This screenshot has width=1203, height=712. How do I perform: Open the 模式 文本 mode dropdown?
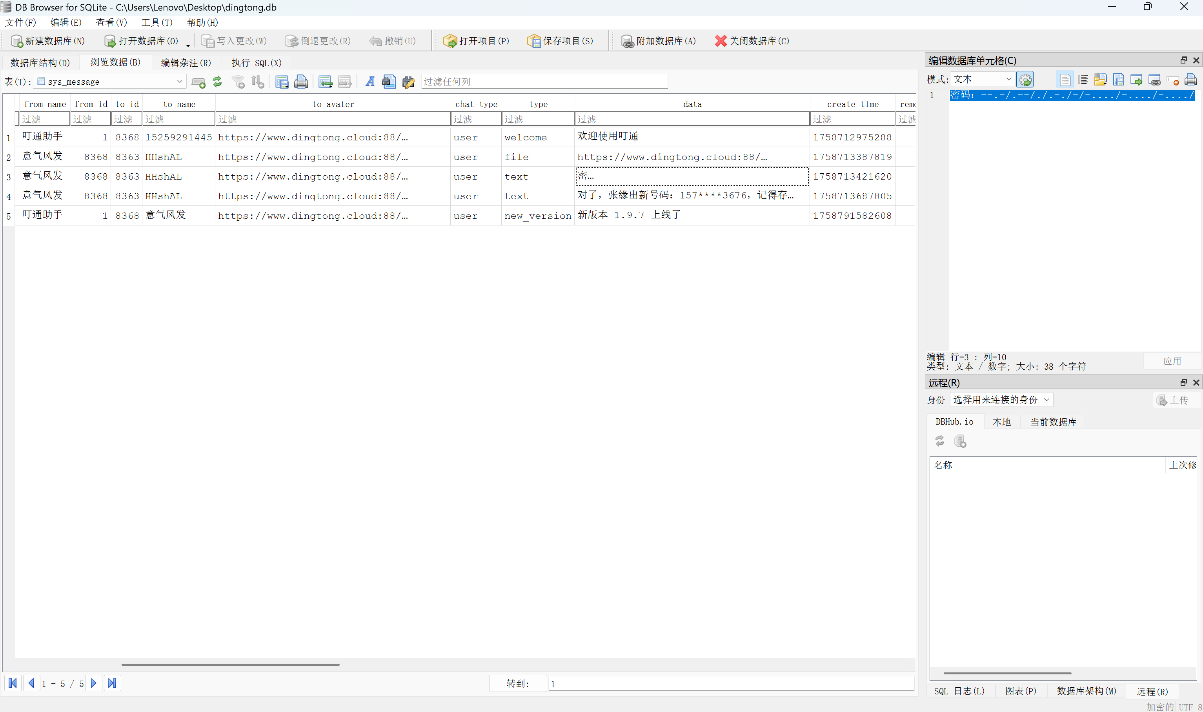coord(982,79)
